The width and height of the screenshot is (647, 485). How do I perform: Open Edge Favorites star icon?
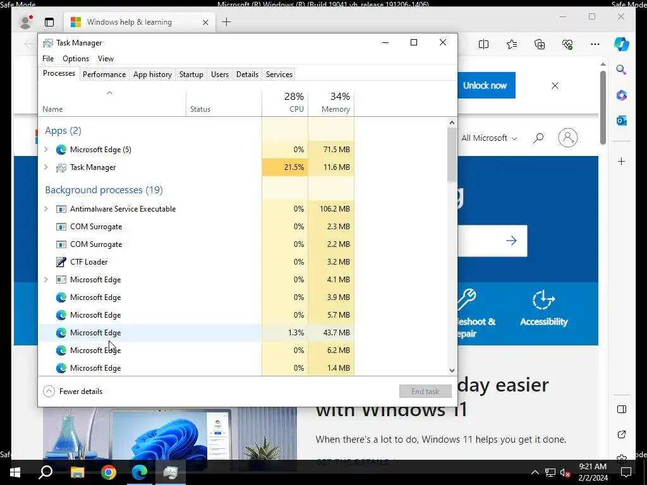(512, 44)
